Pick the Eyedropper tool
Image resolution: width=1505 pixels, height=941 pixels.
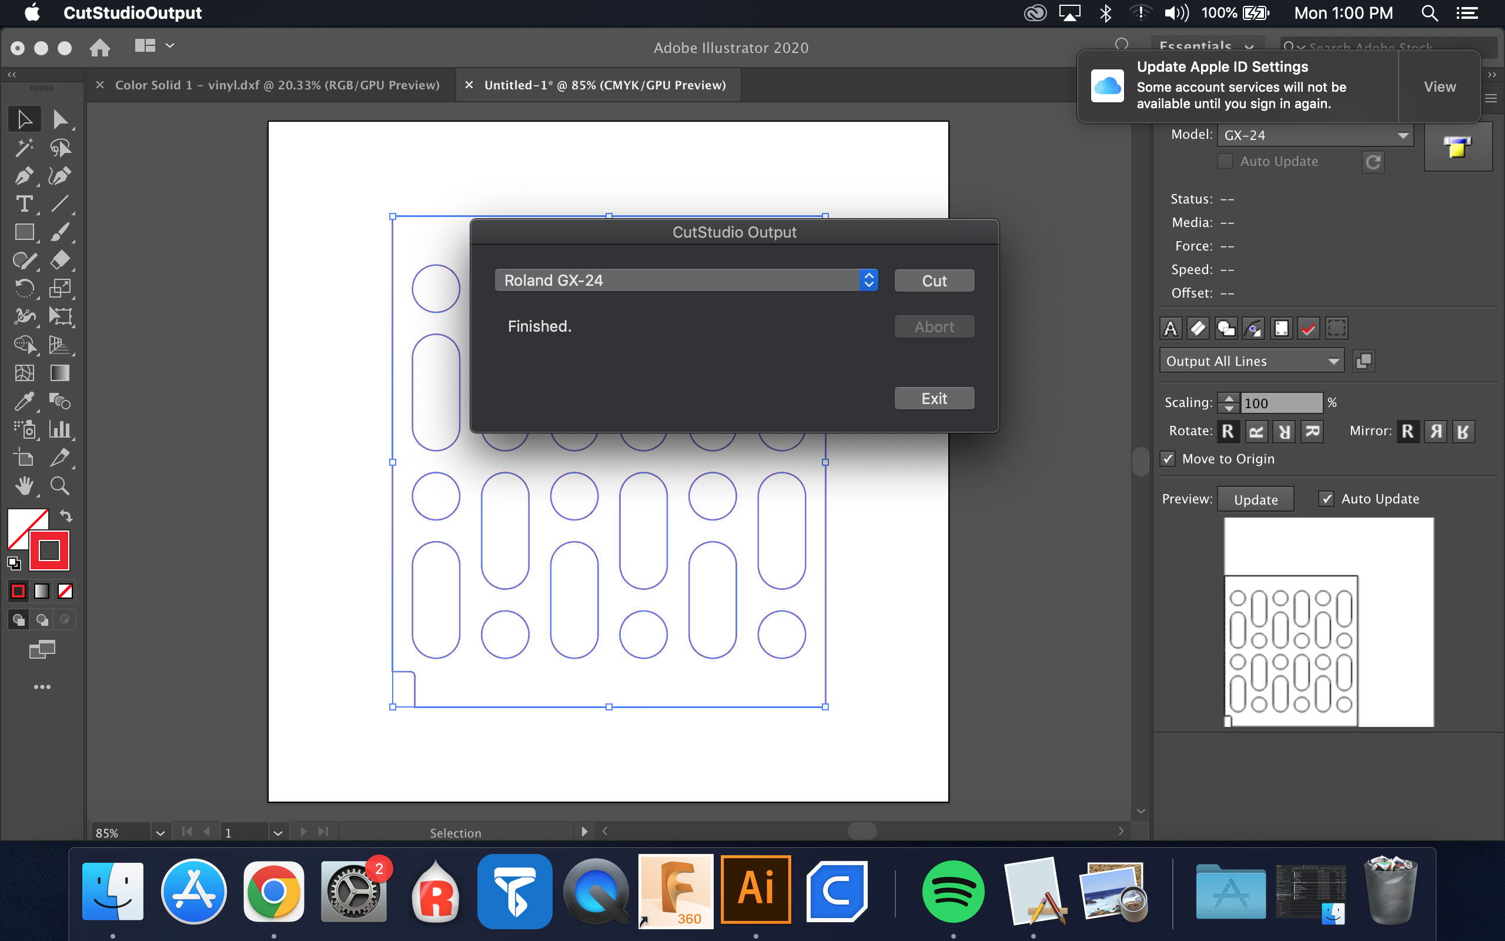coord(24,402)
